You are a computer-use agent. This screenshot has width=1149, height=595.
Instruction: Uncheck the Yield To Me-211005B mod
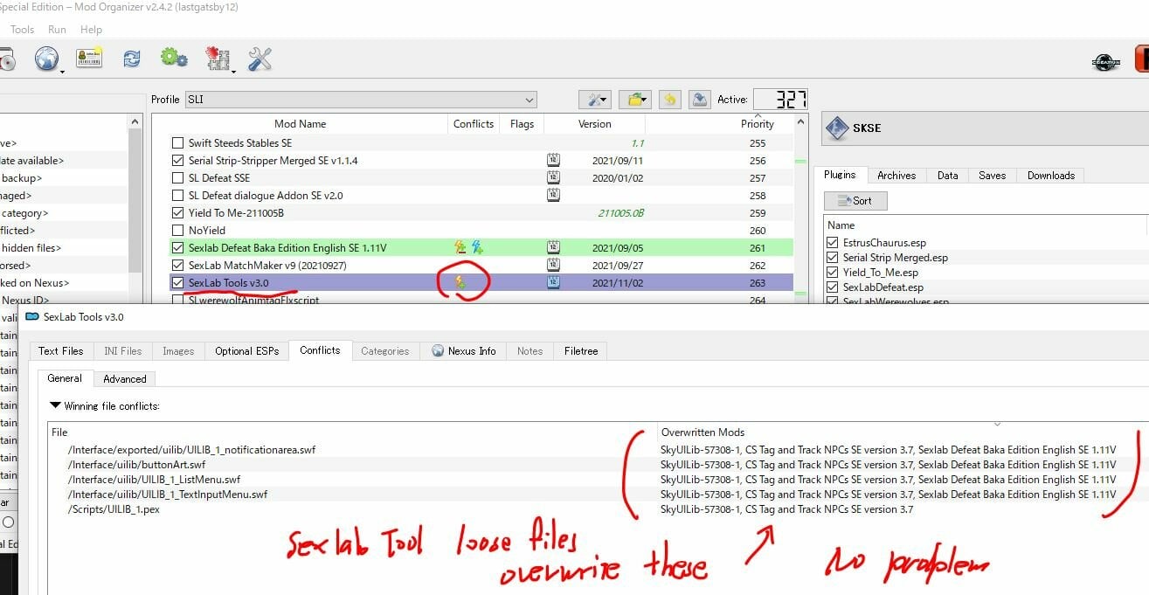tap(178, 212)
